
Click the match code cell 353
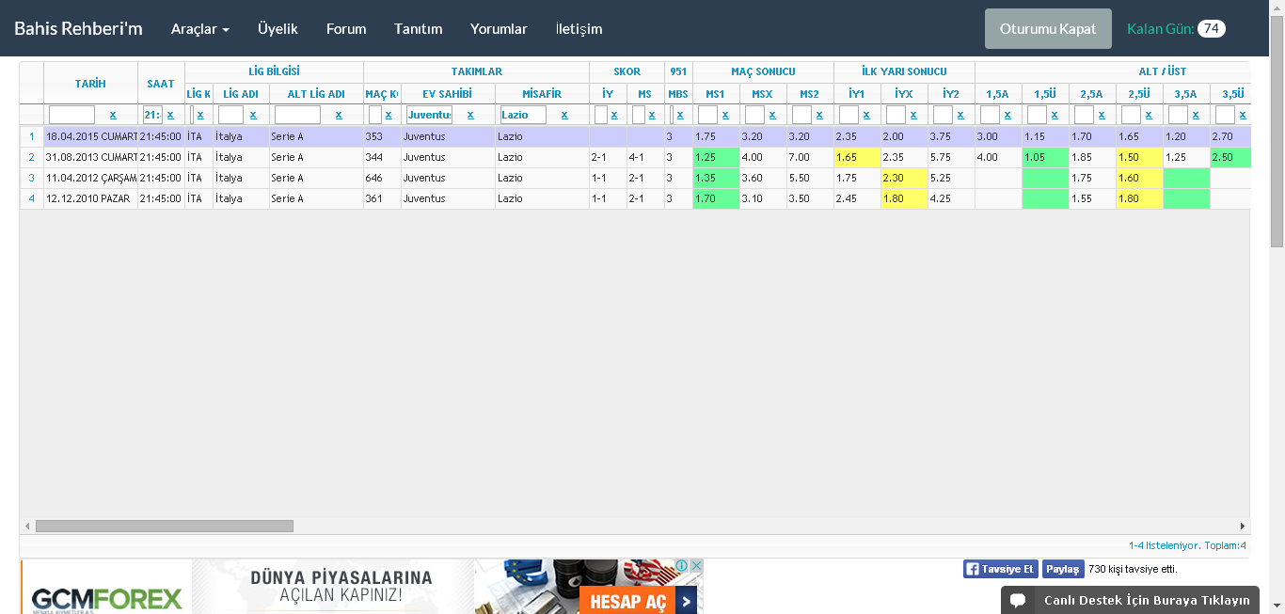[382, 136]
